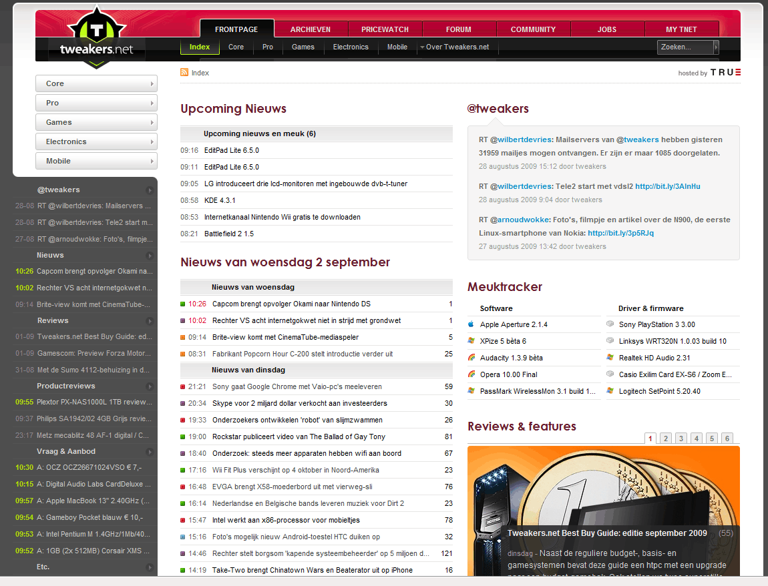Select Games in the subnavigation bar
This screenshot has width=768, height=586.
303,47
